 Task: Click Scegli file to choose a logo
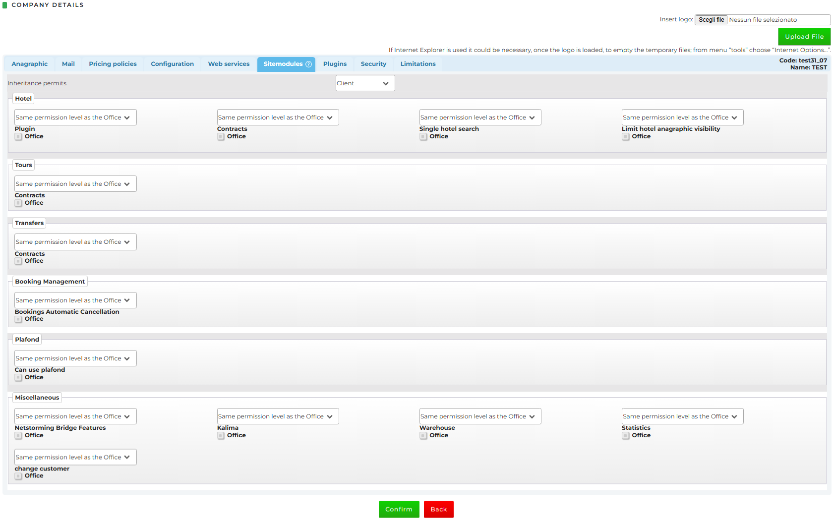pos(711,20)
